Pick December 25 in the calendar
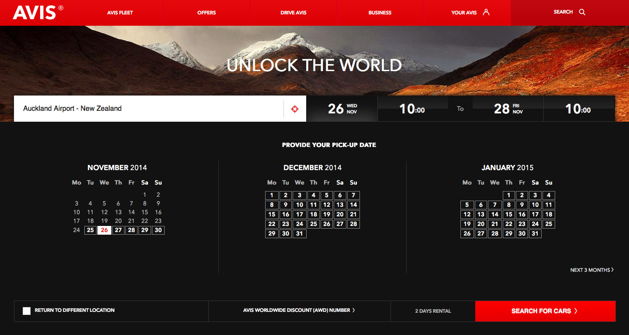The width and height of the screenshot is (629, 335). click(313, 224)
